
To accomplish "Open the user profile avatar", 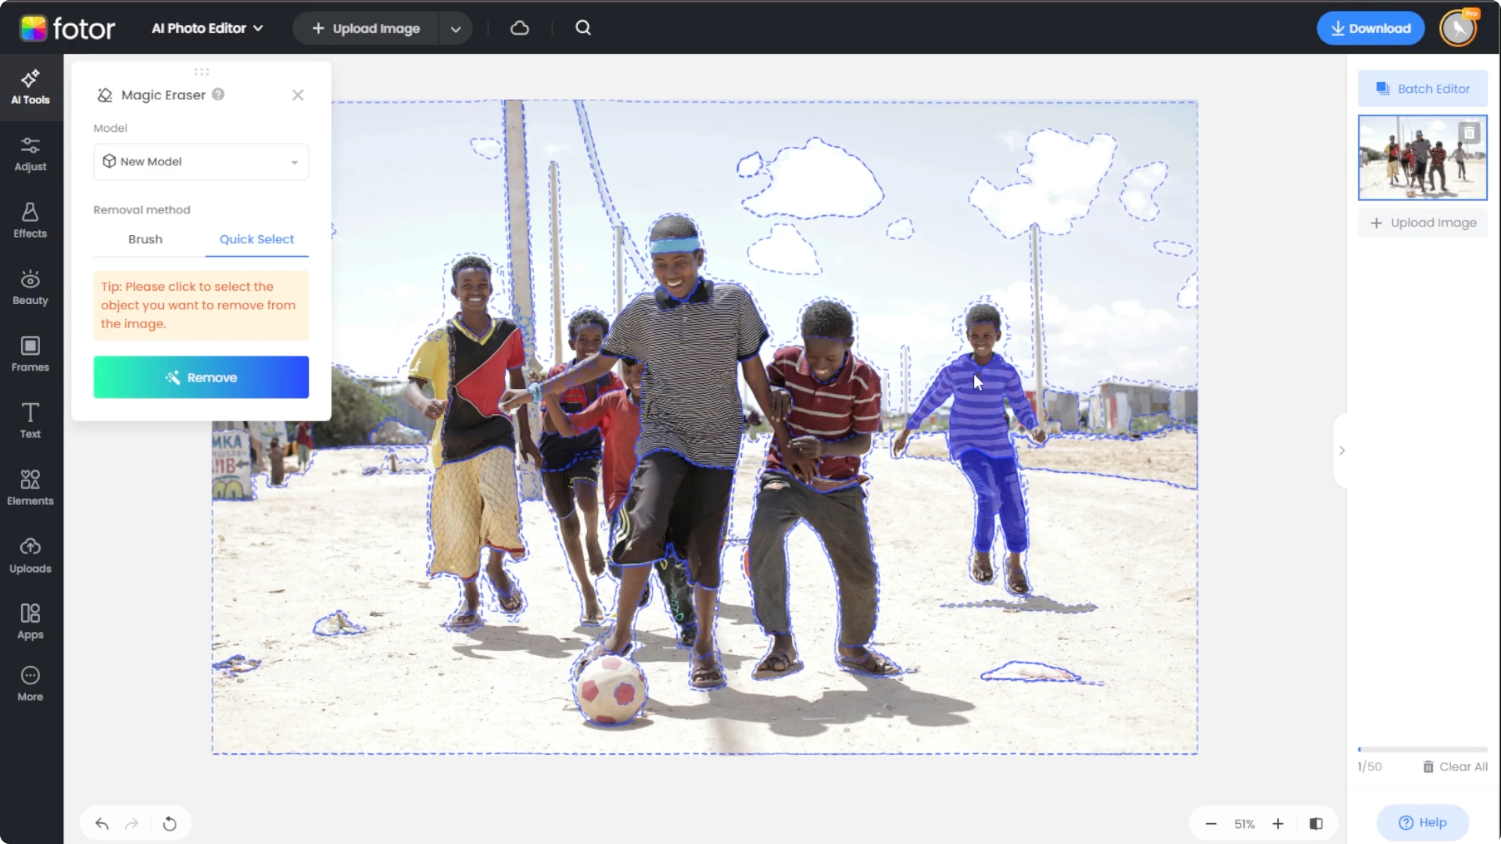I will (x=1459, y=28).
